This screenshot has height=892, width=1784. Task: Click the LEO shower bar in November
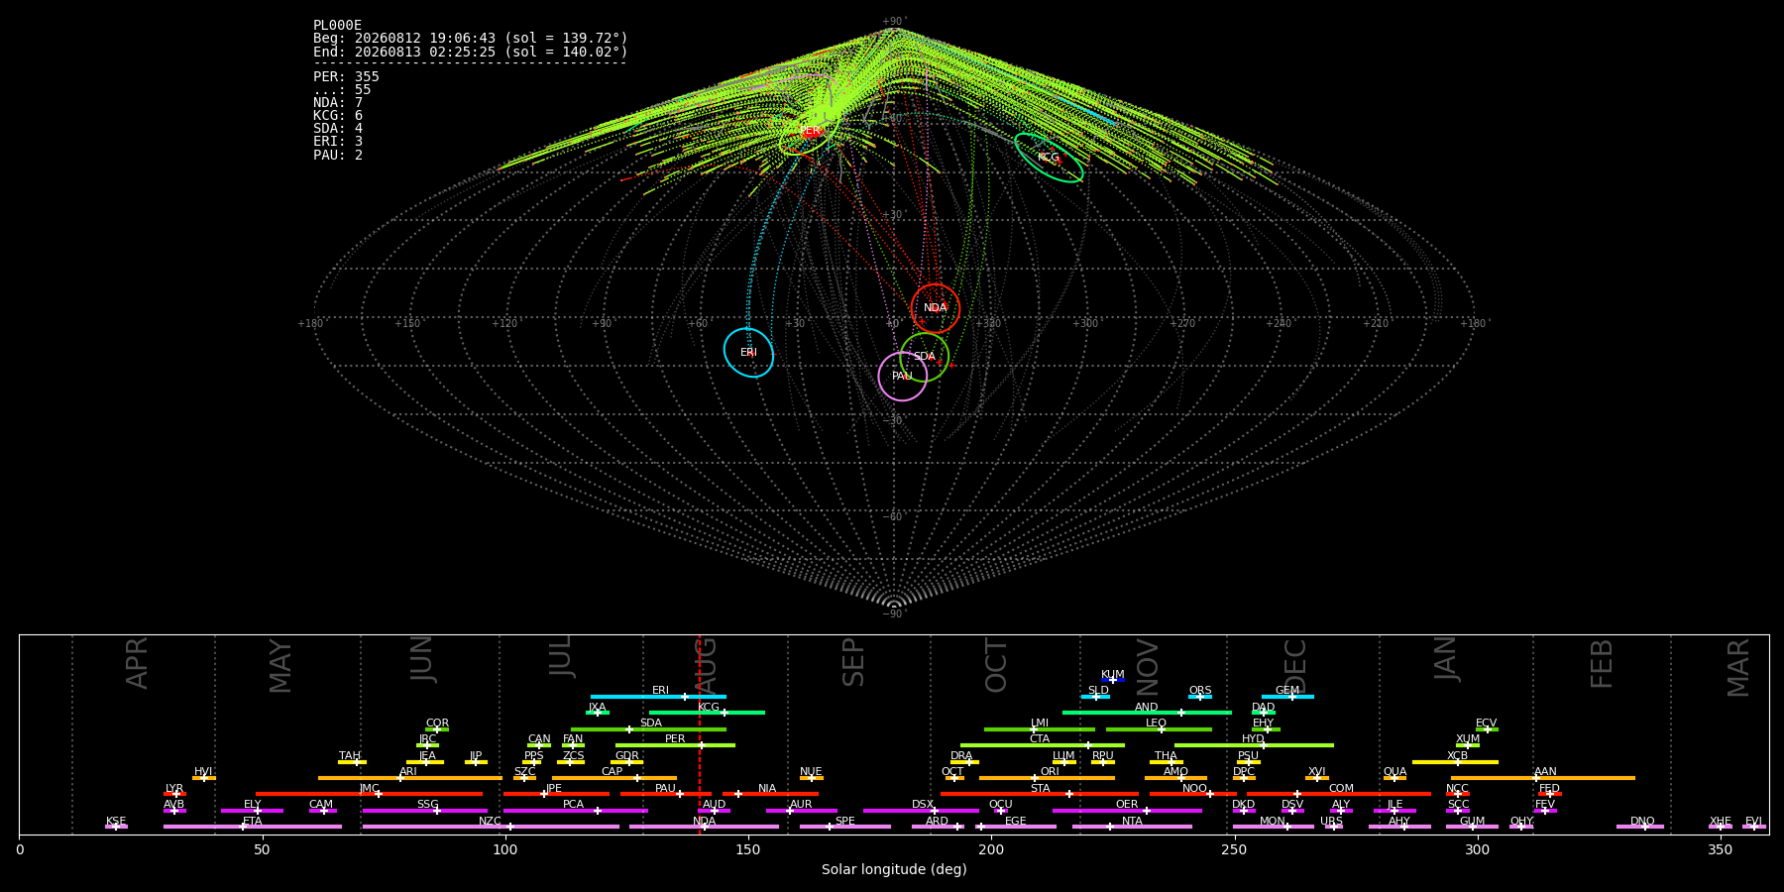point(1159,729)
